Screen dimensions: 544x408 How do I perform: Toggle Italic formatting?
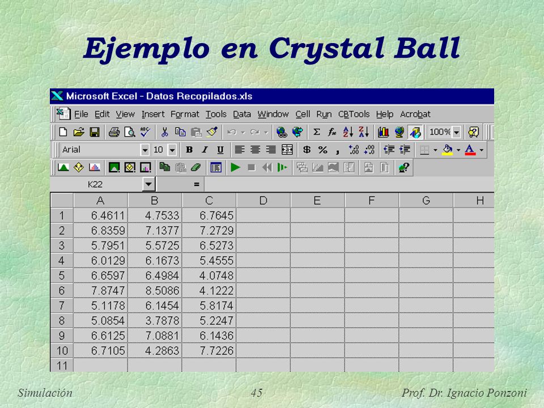205,150
